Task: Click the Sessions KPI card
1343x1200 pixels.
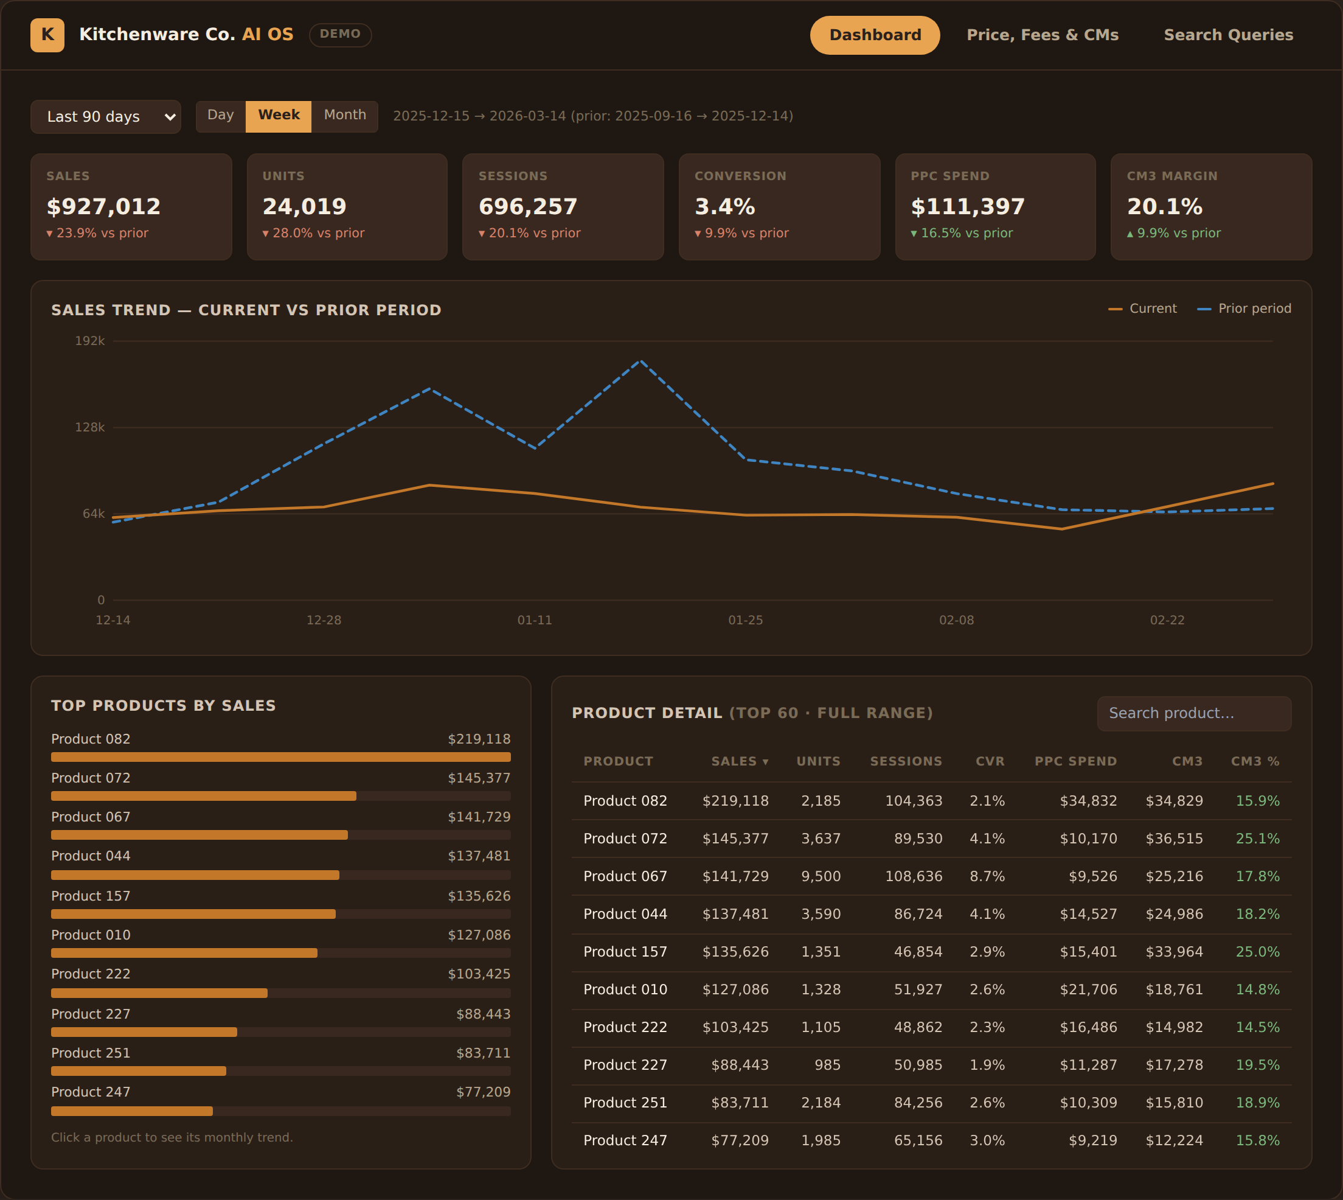Action: 563,206
